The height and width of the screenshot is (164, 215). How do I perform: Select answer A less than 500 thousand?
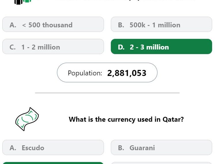point(53,24)
